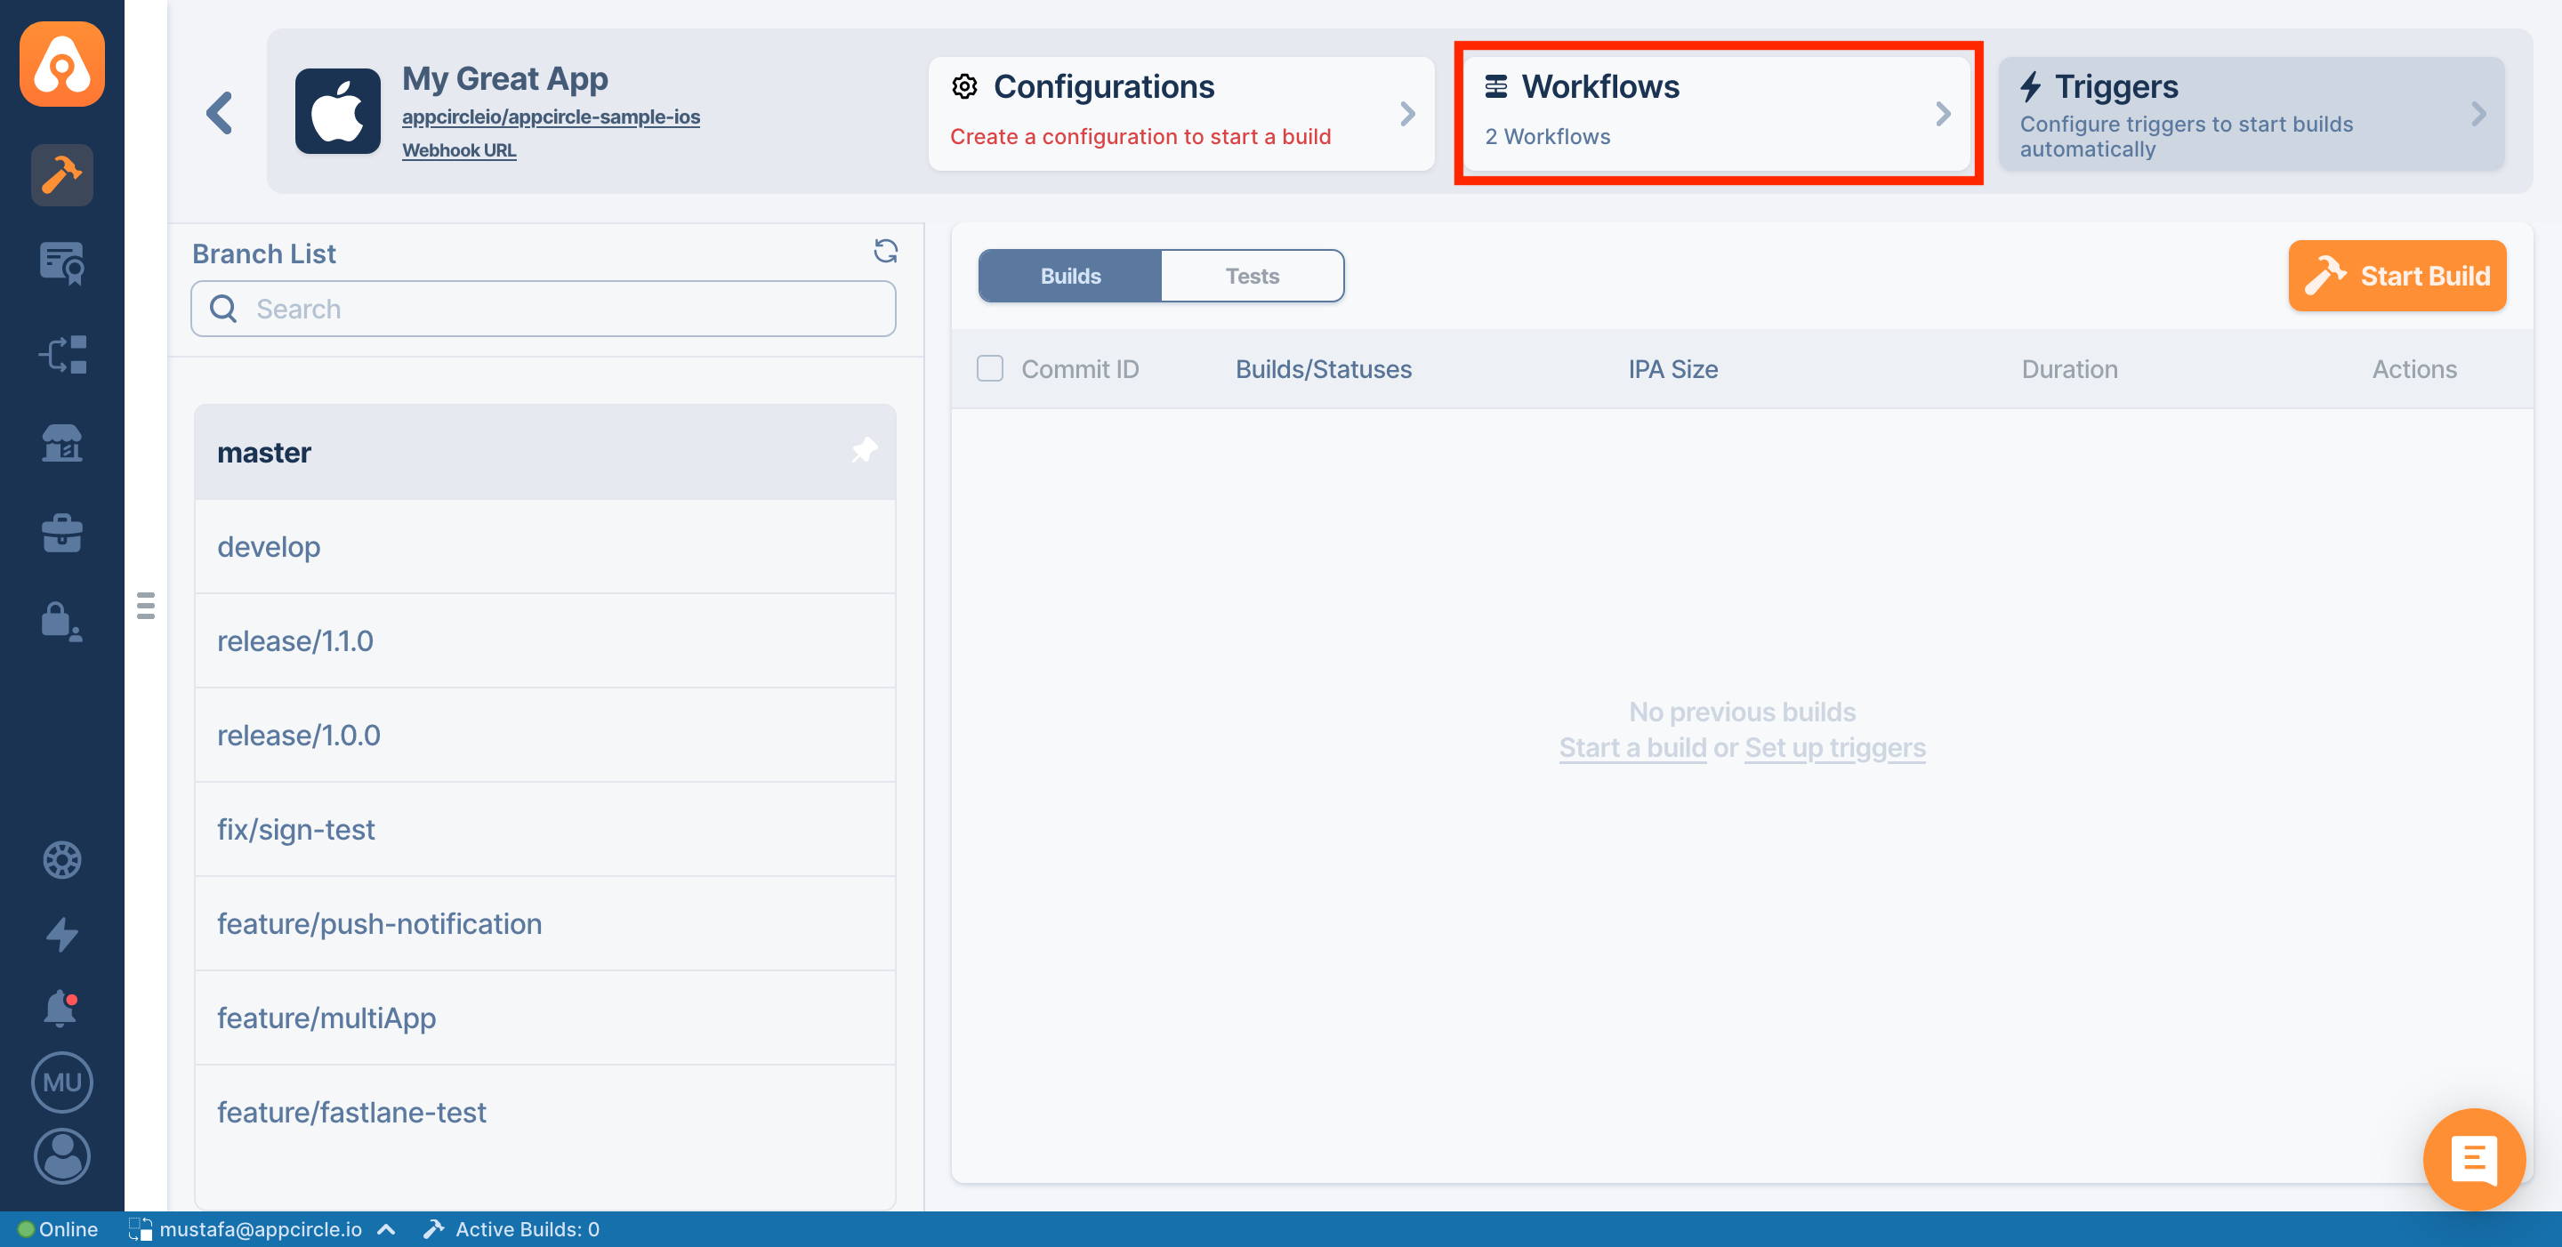Open the Webhook URL link
The width and height of the screenshot is (2562, 1247).
(x=458, y=150)
